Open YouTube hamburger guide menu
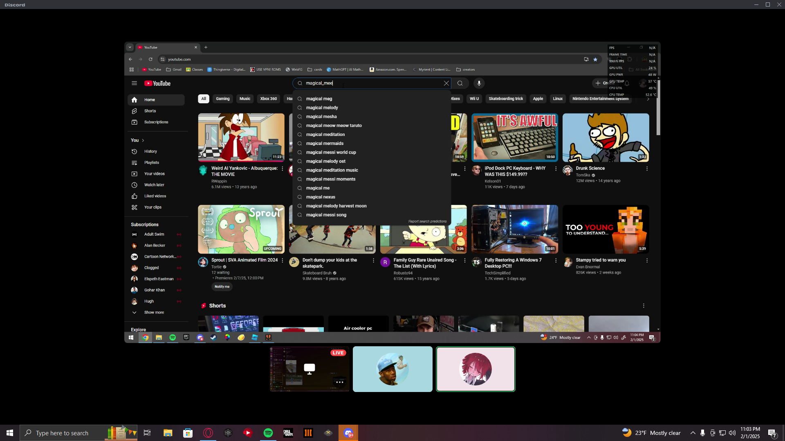This screenshot has width=785, height=441. tap(134, 83)
